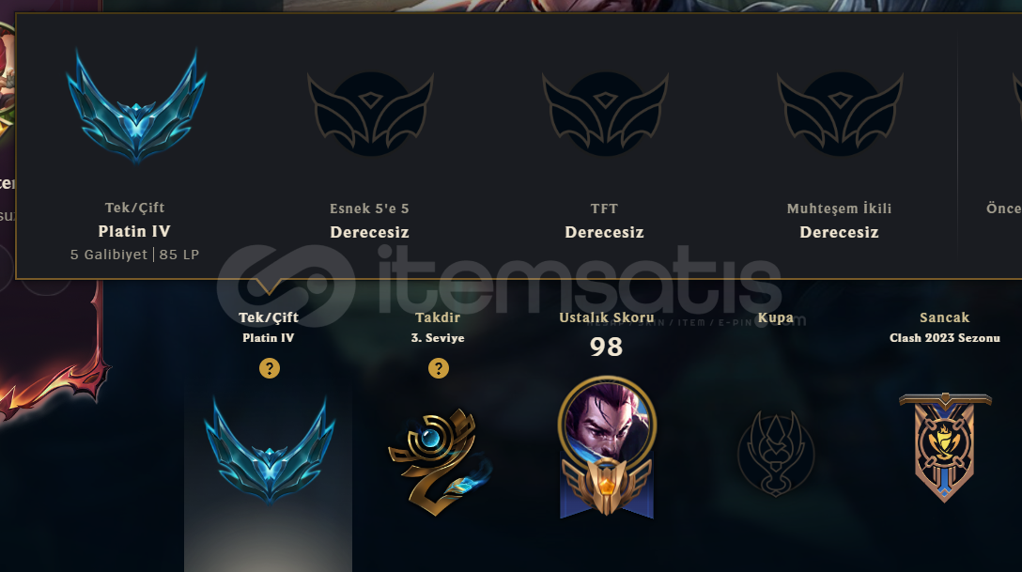This screenshot has width=1022, height=572.
Task: Click the Kupa heading
Action: [x=776, y=317]
